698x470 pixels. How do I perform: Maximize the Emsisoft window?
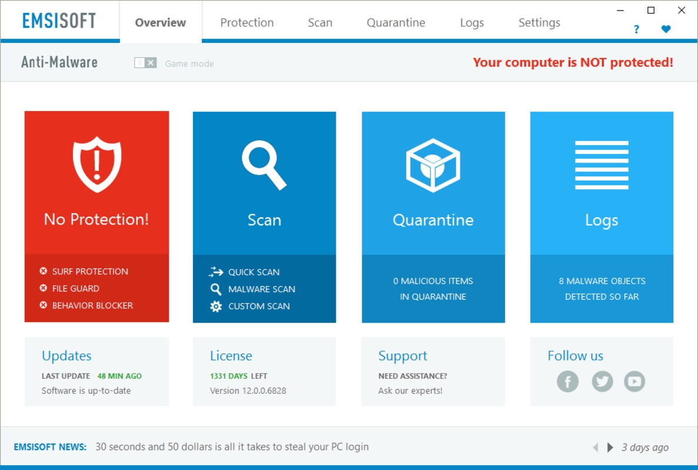tap(651, 10)
